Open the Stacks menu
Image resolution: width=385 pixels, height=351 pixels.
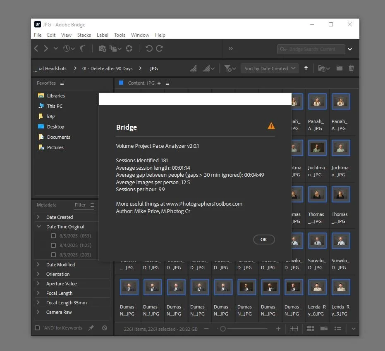click(84, 35)
